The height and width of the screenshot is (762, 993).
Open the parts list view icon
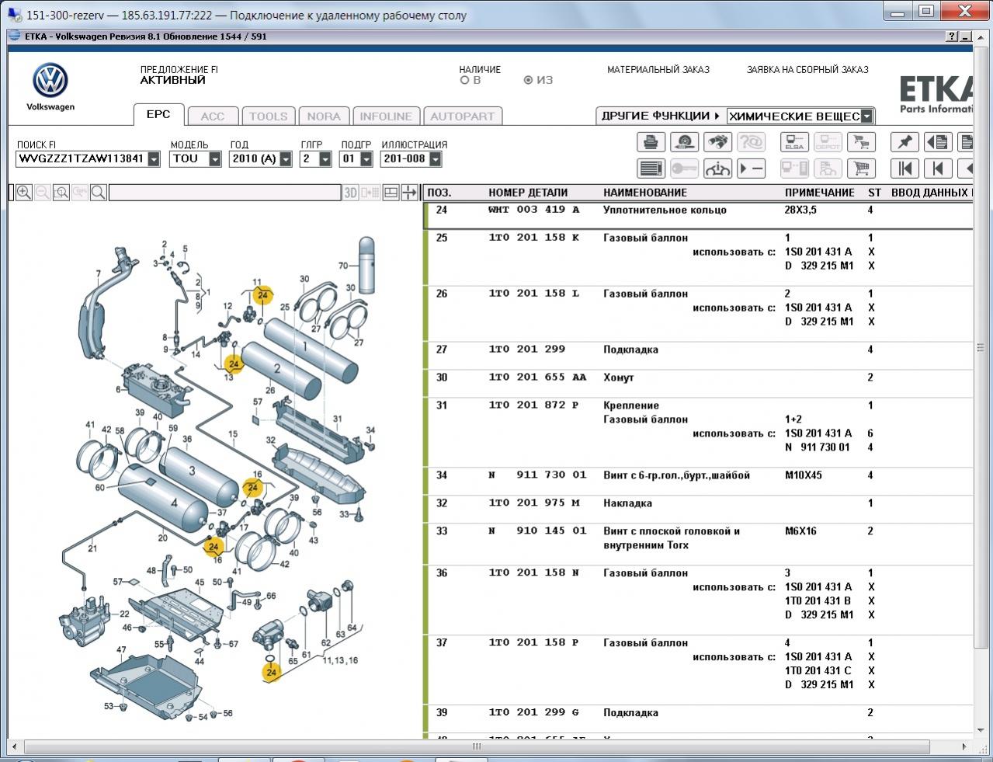pos(651,168)
